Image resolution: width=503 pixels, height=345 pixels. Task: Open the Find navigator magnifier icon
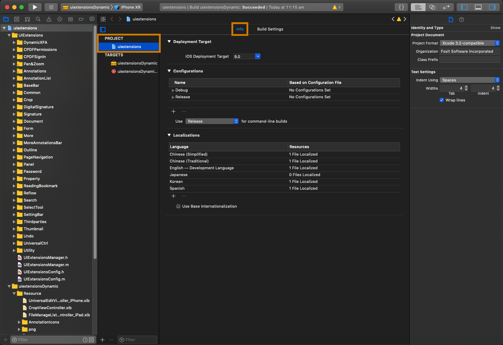pos(38,19)
